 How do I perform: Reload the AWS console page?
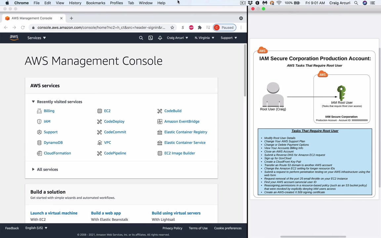pyautogui.click(x=23, y=27)
